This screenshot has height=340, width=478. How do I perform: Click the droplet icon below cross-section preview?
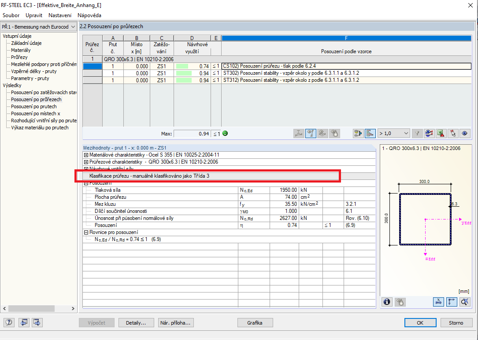[400, 302]
